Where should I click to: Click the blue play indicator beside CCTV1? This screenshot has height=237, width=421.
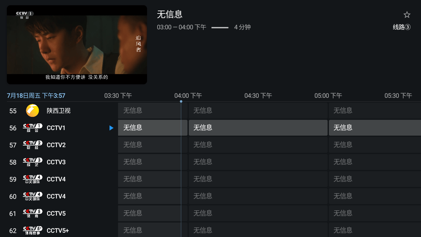111,128
